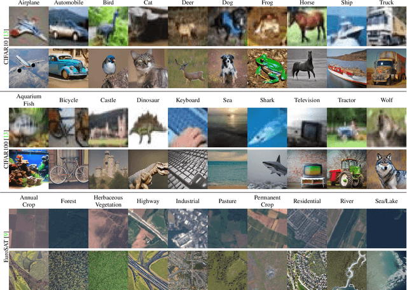Click the 'Frog' column label
Screen dimensions: 407x290
[x=267, y=3]
